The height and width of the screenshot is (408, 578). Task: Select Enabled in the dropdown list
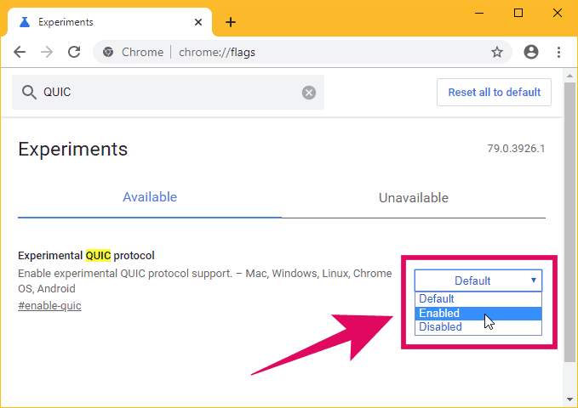(478, 313)
